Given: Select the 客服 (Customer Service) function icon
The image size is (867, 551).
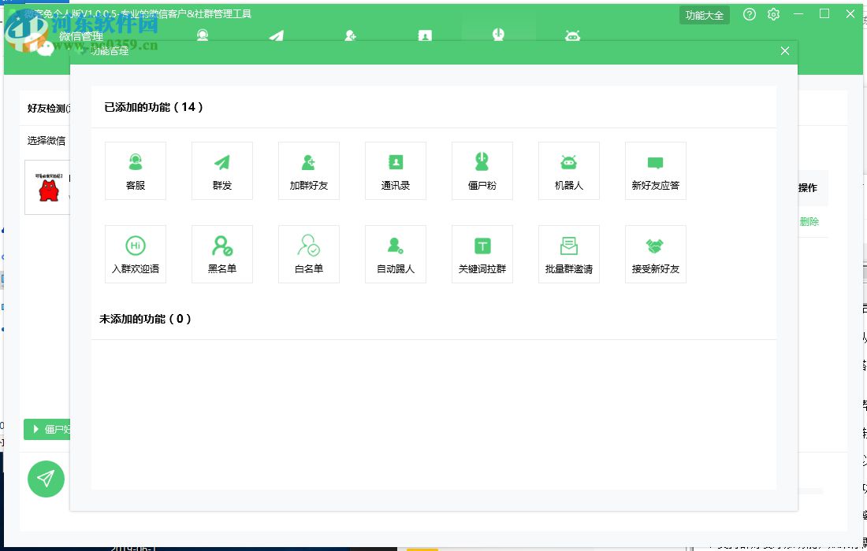Looking at the screenshot, I should pyautogui.click(x=135, y=170).
